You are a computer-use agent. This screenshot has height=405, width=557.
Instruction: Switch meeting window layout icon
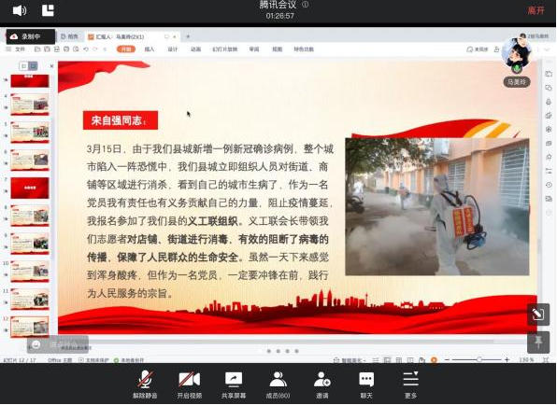point(48,10)
